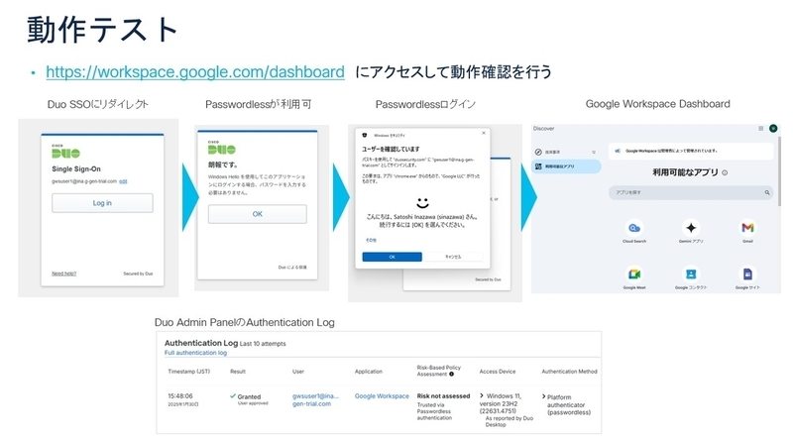Expand the Platform authenticator chevron
The image size is (793, 439).
pos(543,397)
